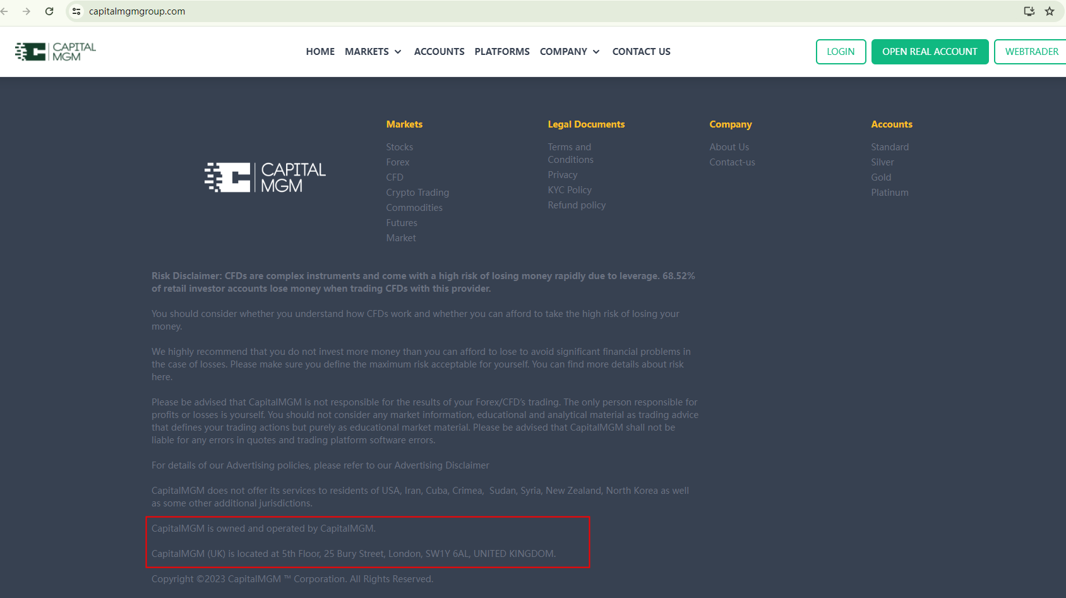The height and width of the screenshot is (598, 1066).
Task: Open the Silver account link
Action: pyautogui.click(x=882, y=162)
